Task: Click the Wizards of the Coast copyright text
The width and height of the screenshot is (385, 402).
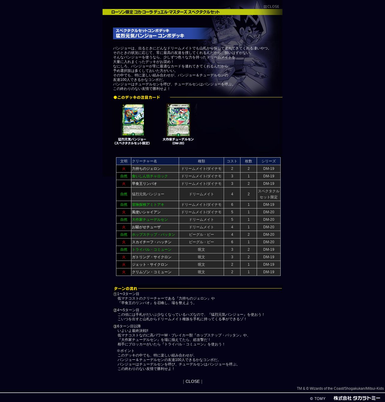Action: tap(340, 389)
